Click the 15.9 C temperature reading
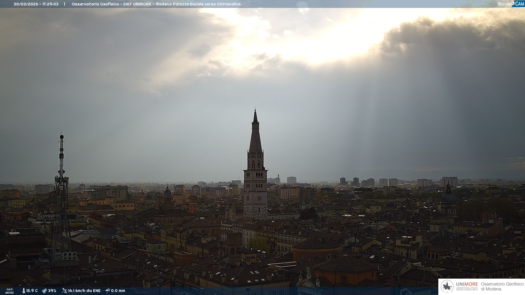The image size is (525, 295). coord(32,291)
